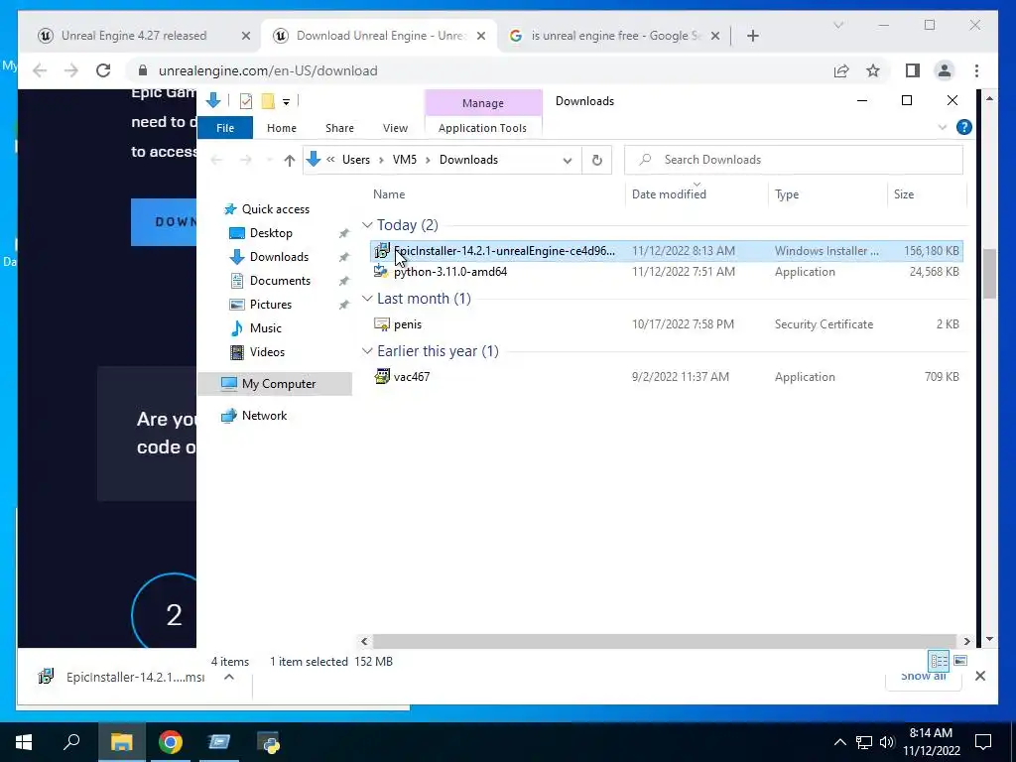This screenshot has width=1016, height=762.
Task: Switch to the View ribbon tab
Action: (395, 128)
